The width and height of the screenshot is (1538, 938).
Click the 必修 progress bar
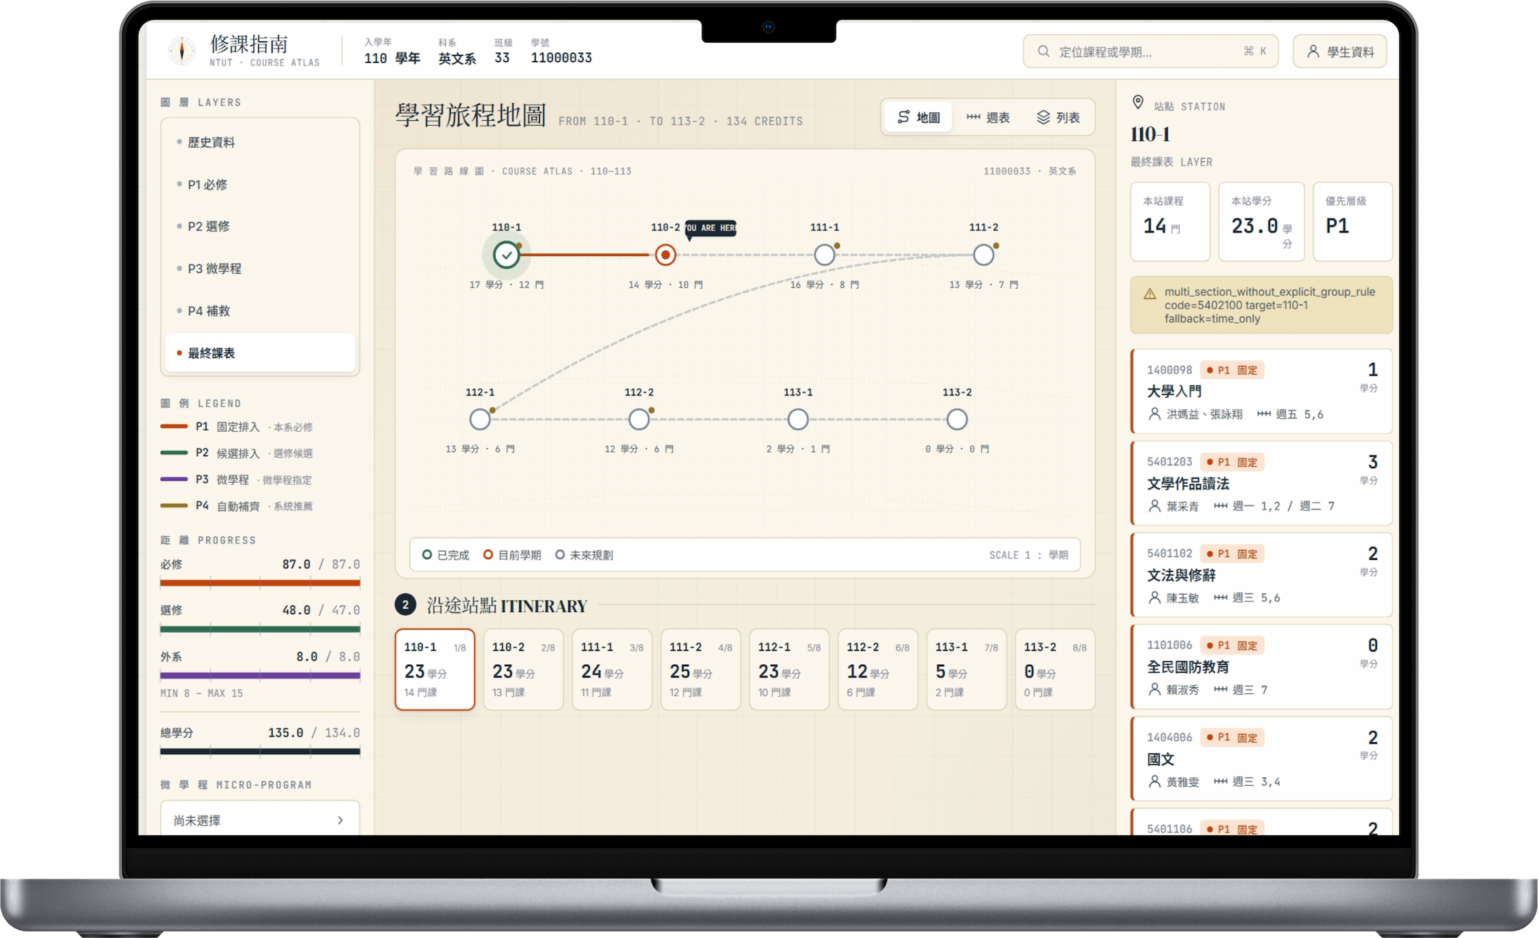pyautogui.click(x=260, y=583)
